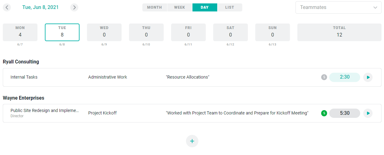The width and height of the screenshot is (384, 155).
Task: Expand the Teammates dropdown
Action: (338, 7)
